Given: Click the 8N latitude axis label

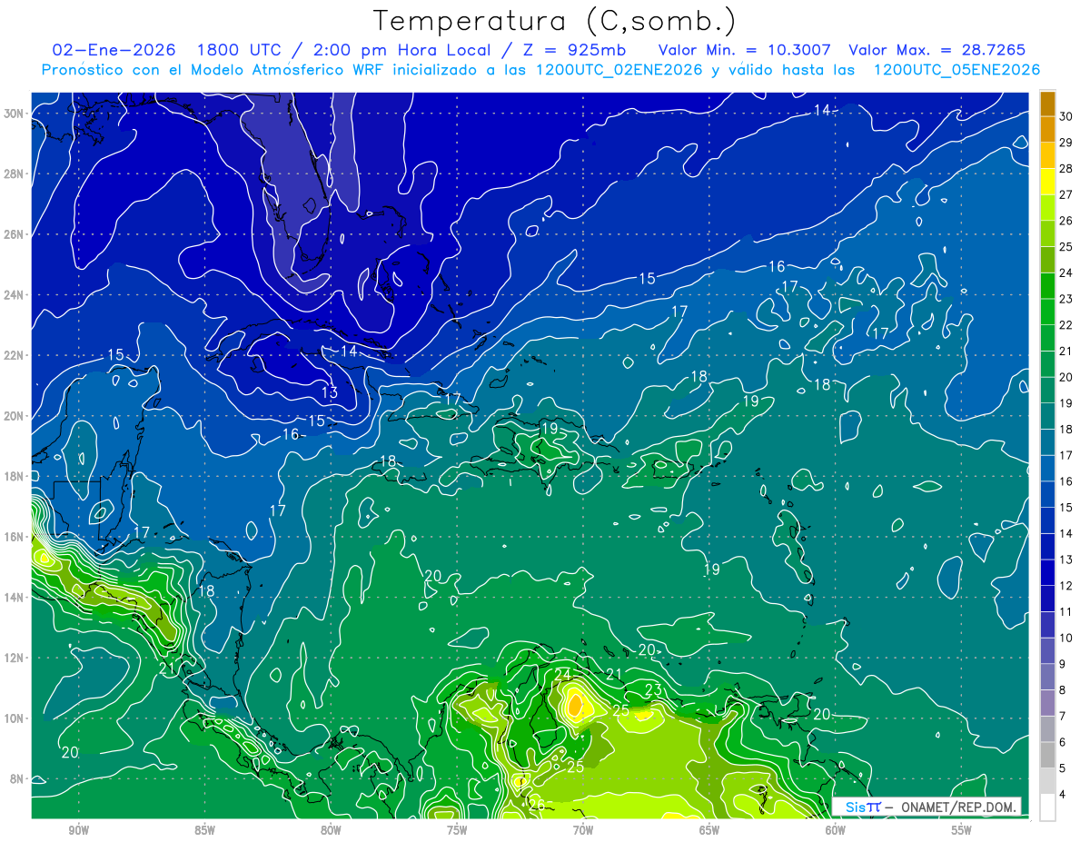Looking at the screenshot, I should tap(17, 779).
